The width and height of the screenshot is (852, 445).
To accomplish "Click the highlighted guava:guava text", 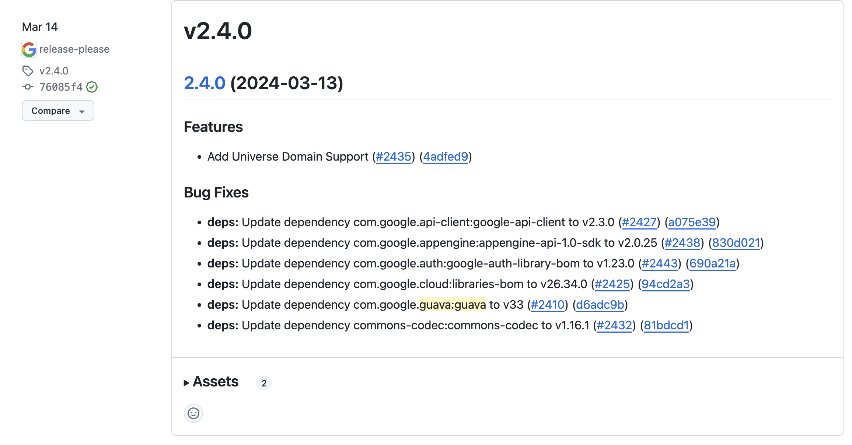I will (x=453, y=305).
